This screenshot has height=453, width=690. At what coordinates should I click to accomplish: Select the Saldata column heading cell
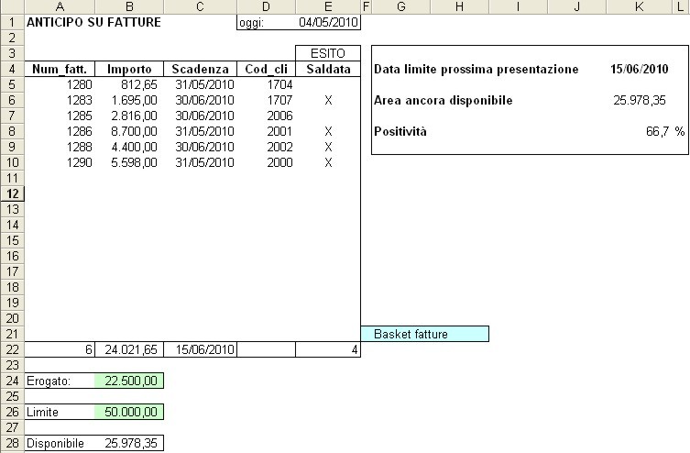tap(328, 69)
